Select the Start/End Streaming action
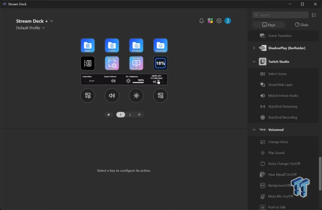The image size is (322, 210). pos(284,106)
